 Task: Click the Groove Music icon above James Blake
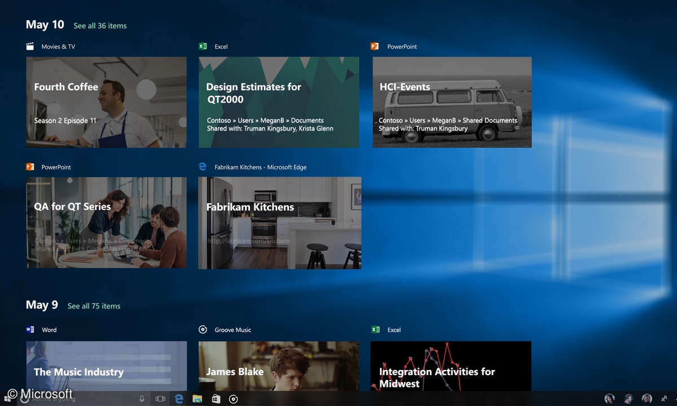click(203, 329)
